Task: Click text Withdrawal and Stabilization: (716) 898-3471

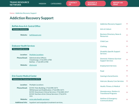Action: coord(47,90)
